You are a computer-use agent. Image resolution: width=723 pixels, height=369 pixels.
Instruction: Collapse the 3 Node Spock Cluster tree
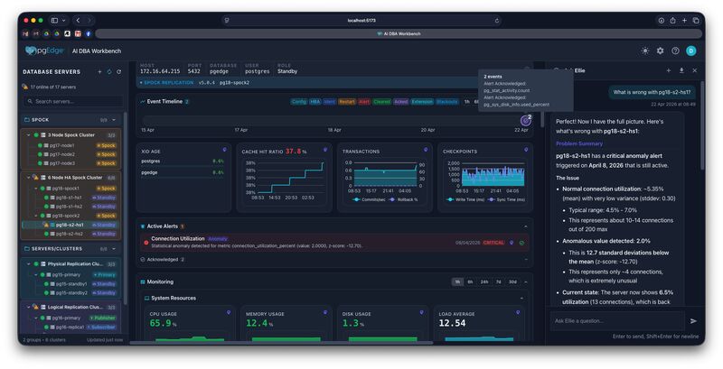[x=29, y=135]
